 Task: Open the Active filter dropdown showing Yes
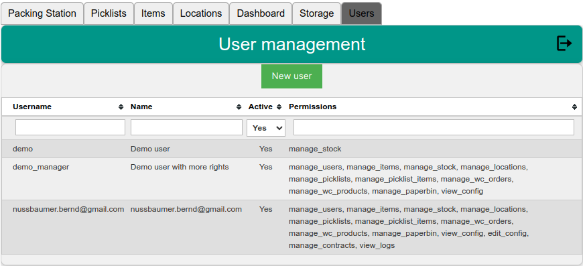pos(266,128)
